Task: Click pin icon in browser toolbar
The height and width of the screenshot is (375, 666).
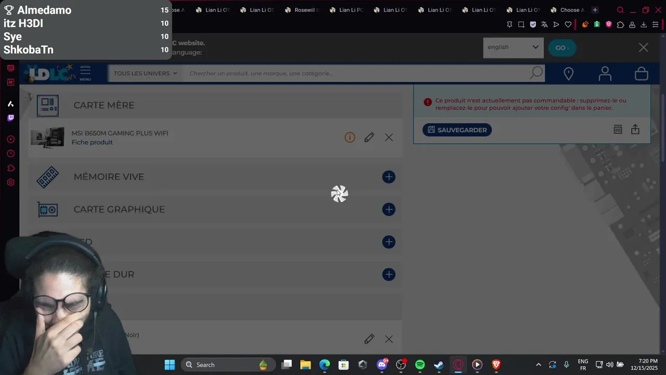Action: (509, 24)
